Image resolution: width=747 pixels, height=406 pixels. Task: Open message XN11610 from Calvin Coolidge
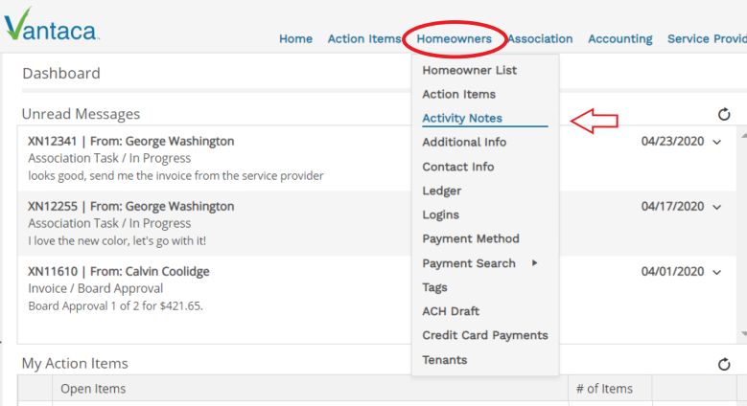(x=119, y=272)
